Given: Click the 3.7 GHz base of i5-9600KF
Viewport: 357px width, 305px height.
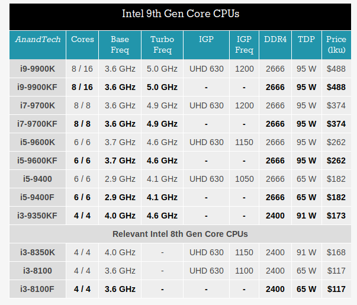Looking at the screenshot, I should 120,160.
